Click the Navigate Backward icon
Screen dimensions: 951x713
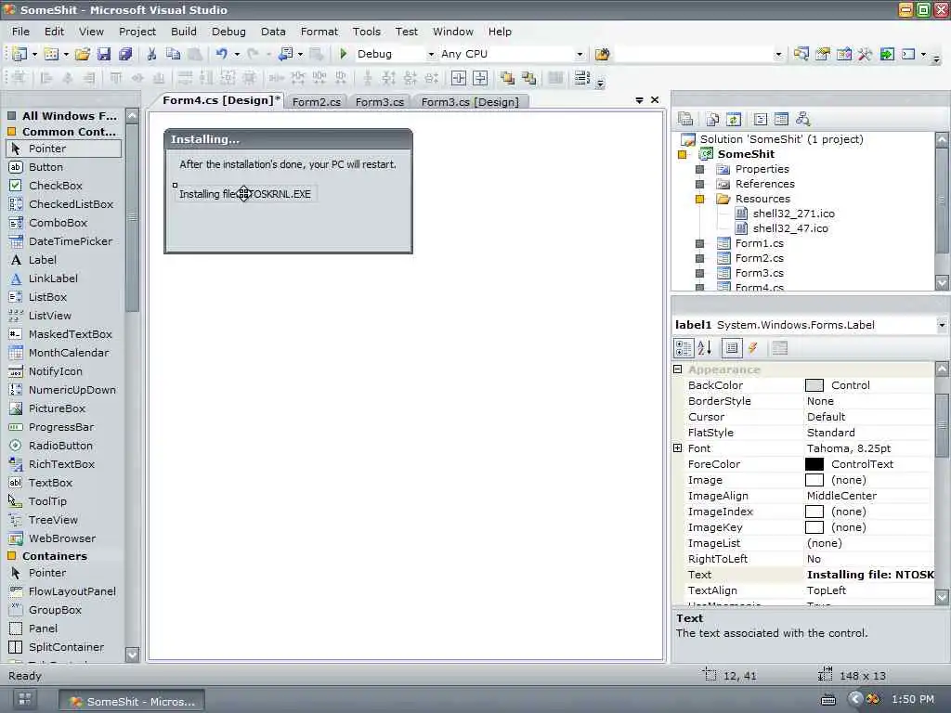click(285, 54)
